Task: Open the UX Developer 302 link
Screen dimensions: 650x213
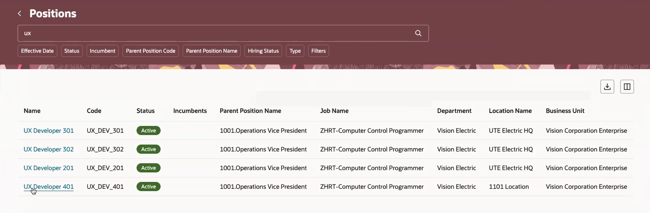Action: coord(49,149)
